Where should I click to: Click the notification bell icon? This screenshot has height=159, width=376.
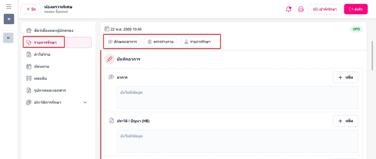pos(289,9)
